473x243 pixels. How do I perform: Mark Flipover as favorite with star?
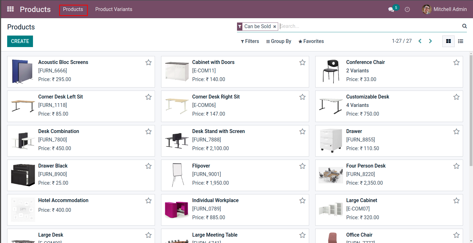(x=302, y=166)
